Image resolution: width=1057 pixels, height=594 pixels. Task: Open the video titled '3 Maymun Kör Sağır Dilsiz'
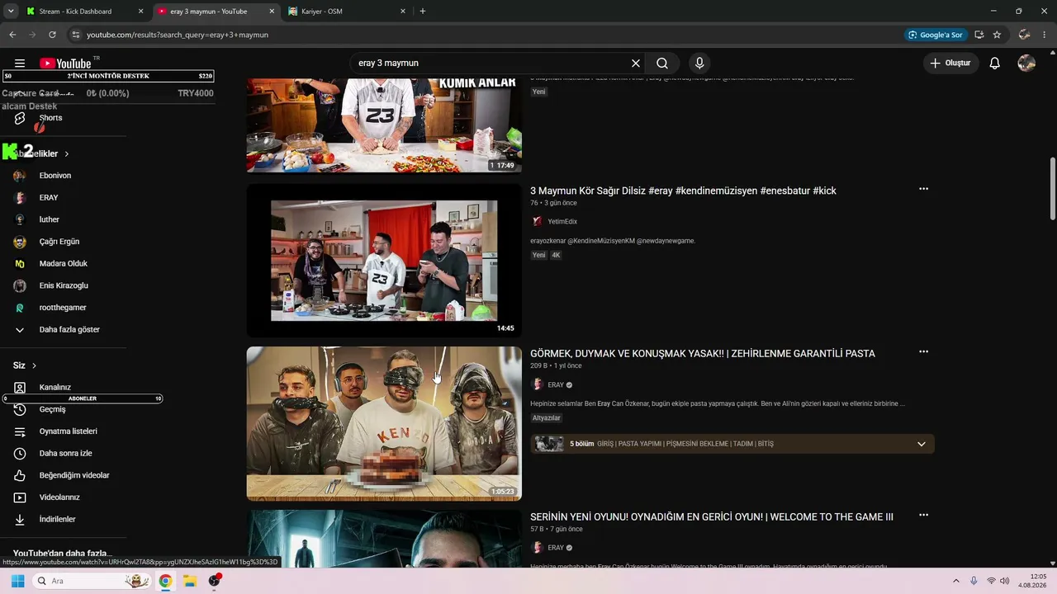click(683, 191)
